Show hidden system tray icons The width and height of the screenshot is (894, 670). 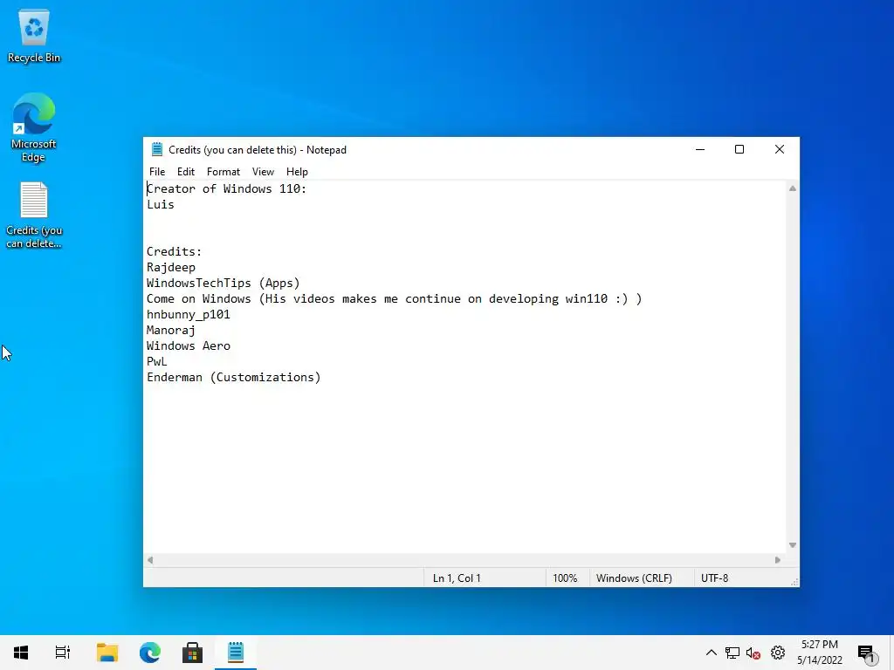pyautogui.click(x=711, y=653)
